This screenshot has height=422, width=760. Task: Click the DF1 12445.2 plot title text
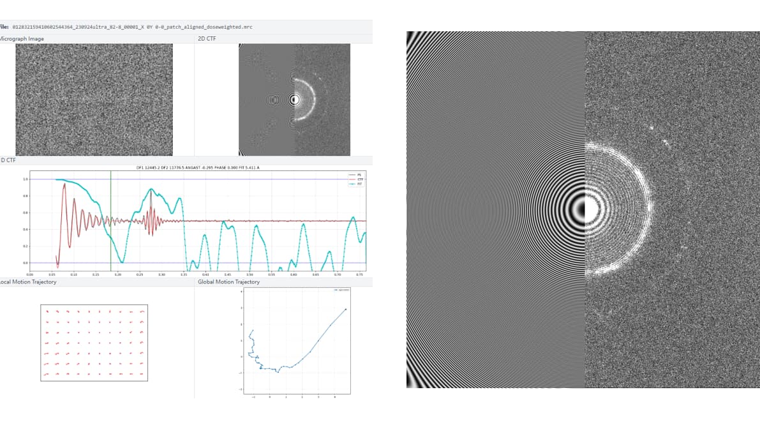pos(198,168)
